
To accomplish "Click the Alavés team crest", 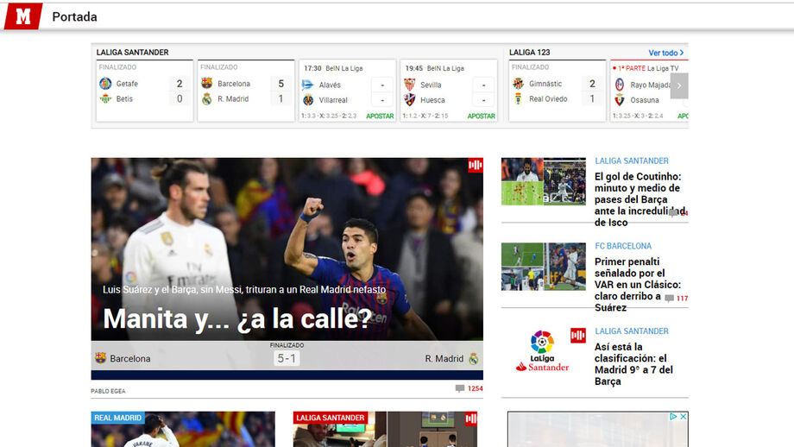I will (308, 85).
